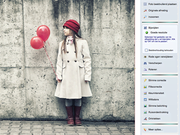The height and width of the screenshot is (135, 180).
Task: Click the Foto beeldvullend plaatsen icon
Action: 145,4
